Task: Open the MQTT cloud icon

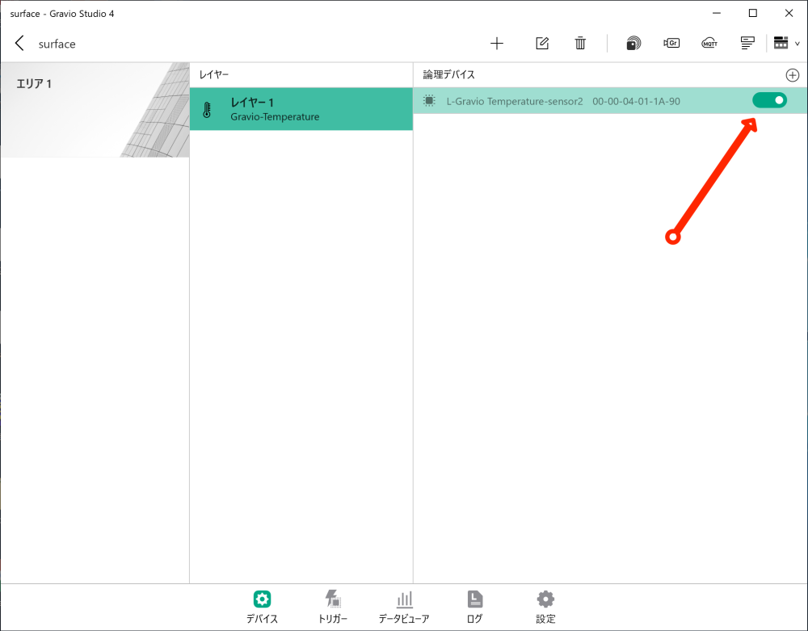Action: tap(709, 44)
